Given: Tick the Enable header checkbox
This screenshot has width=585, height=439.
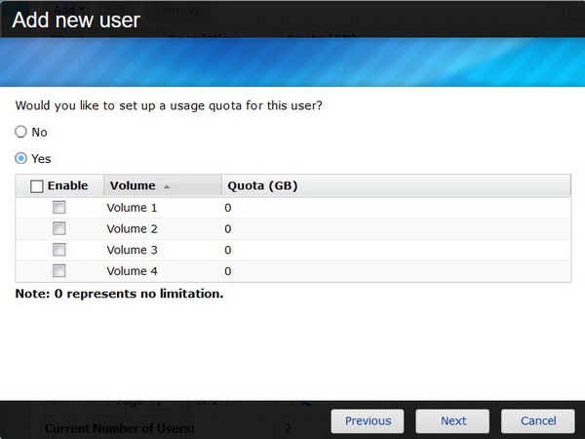Looking at the screenshot, I should 37,186.
